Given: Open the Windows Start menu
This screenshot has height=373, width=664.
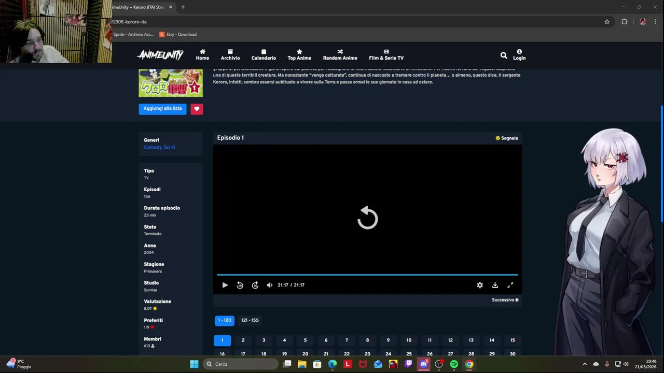Looking at the screenshot, I should 194,364.
